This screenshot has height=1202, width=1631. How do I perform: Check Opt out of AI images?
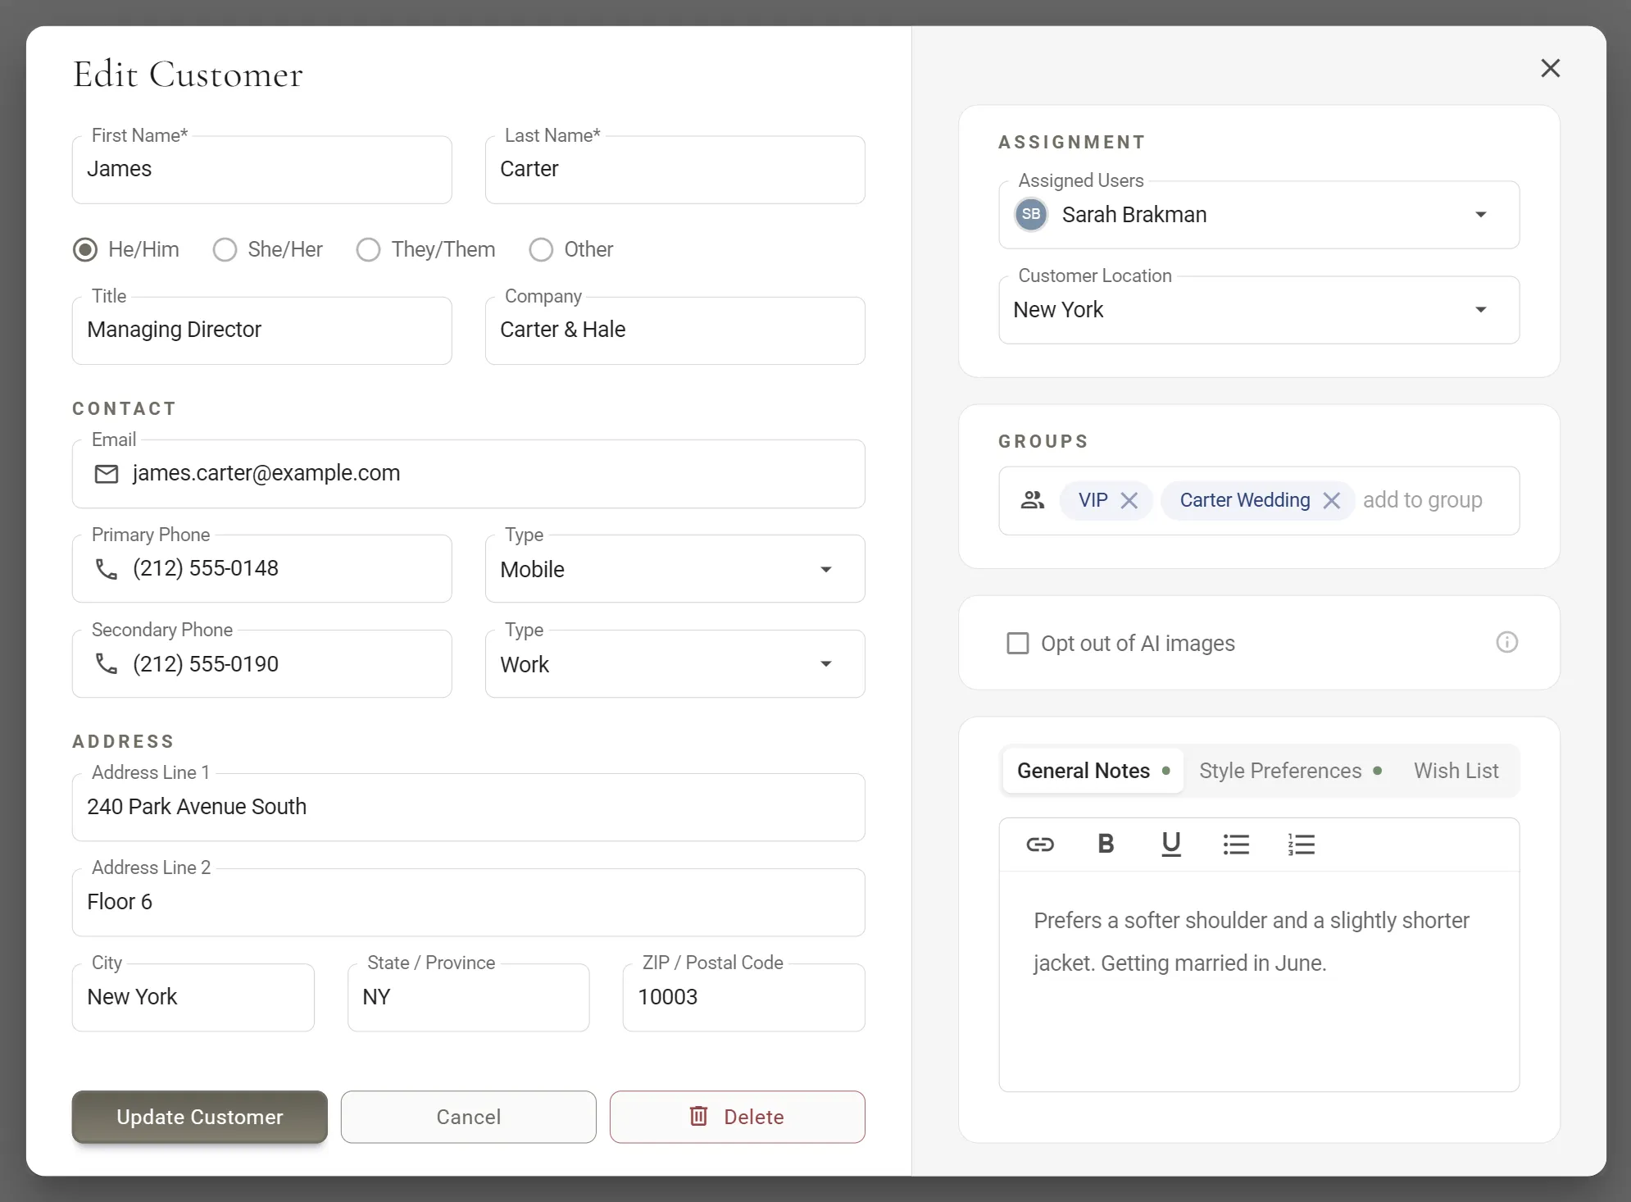pyautogui.click(x=1017, y=643)
